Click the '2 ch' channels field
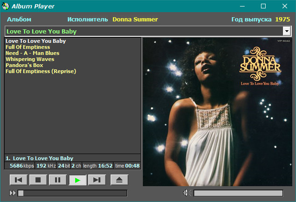 [x=76, y=166]
